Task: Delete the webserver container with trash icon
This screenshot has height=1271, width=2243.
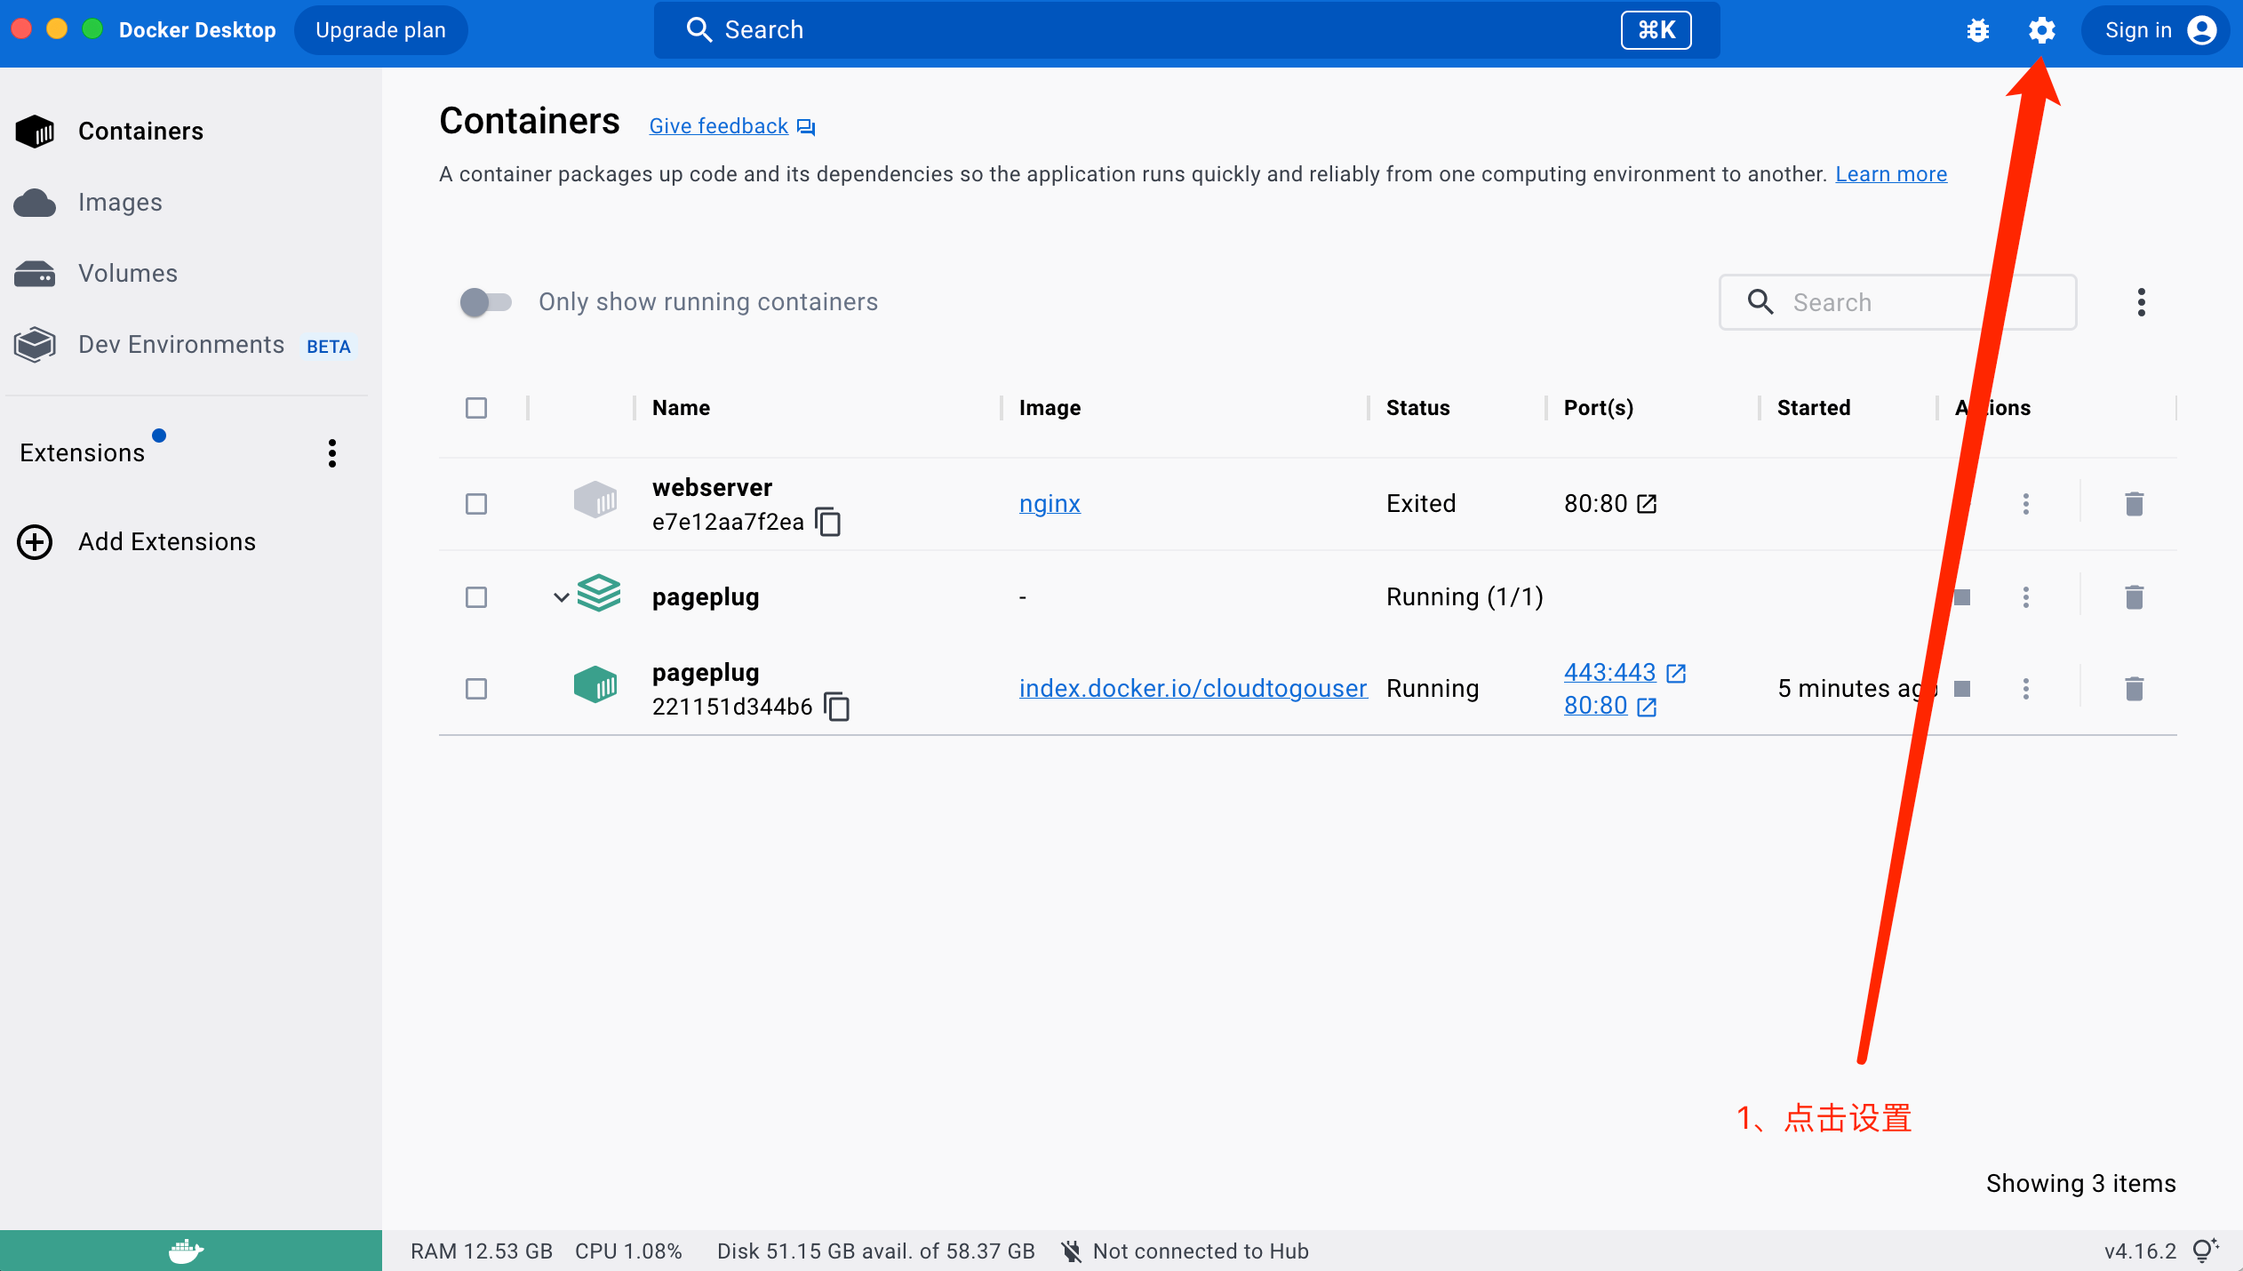Action: click(2134, 504)
